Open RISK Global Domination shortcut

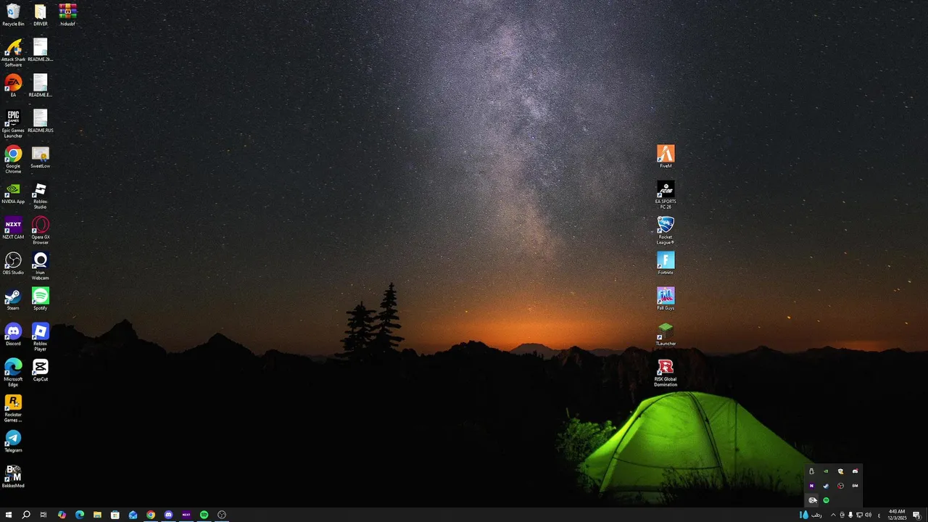coord(666,372)
